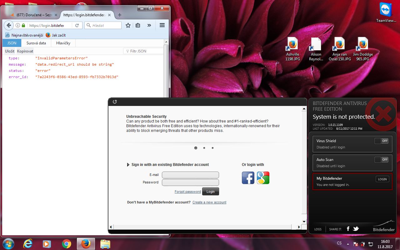
Task: Switch to the JSON viewer tab
Action: [12, 43]
